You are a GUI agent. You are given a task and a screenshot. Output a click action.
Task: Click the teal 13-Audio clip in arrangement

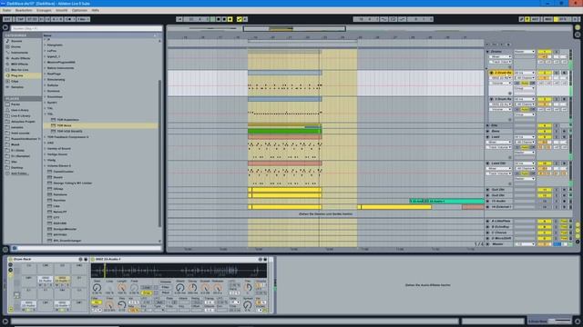[446, 202]
